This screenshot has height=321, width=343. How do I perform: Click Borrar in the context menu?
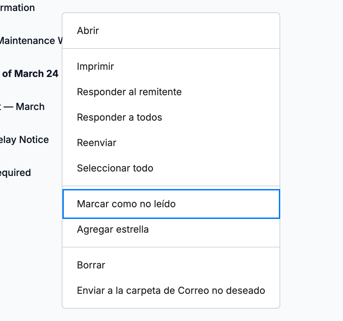pyautogui.click(x=171, y=265)
